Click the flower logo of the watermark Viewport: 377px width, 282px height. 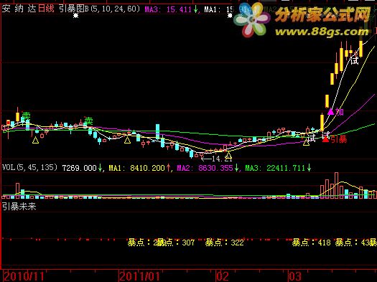(x=253, y=21)
